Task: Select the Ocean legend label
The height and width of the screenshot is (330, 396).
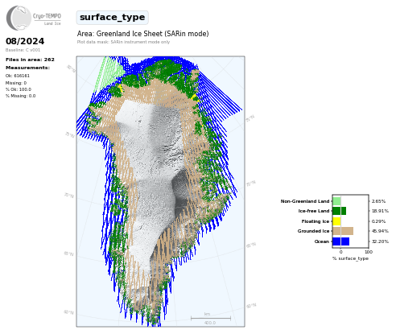Action: [x=322, y=241]
